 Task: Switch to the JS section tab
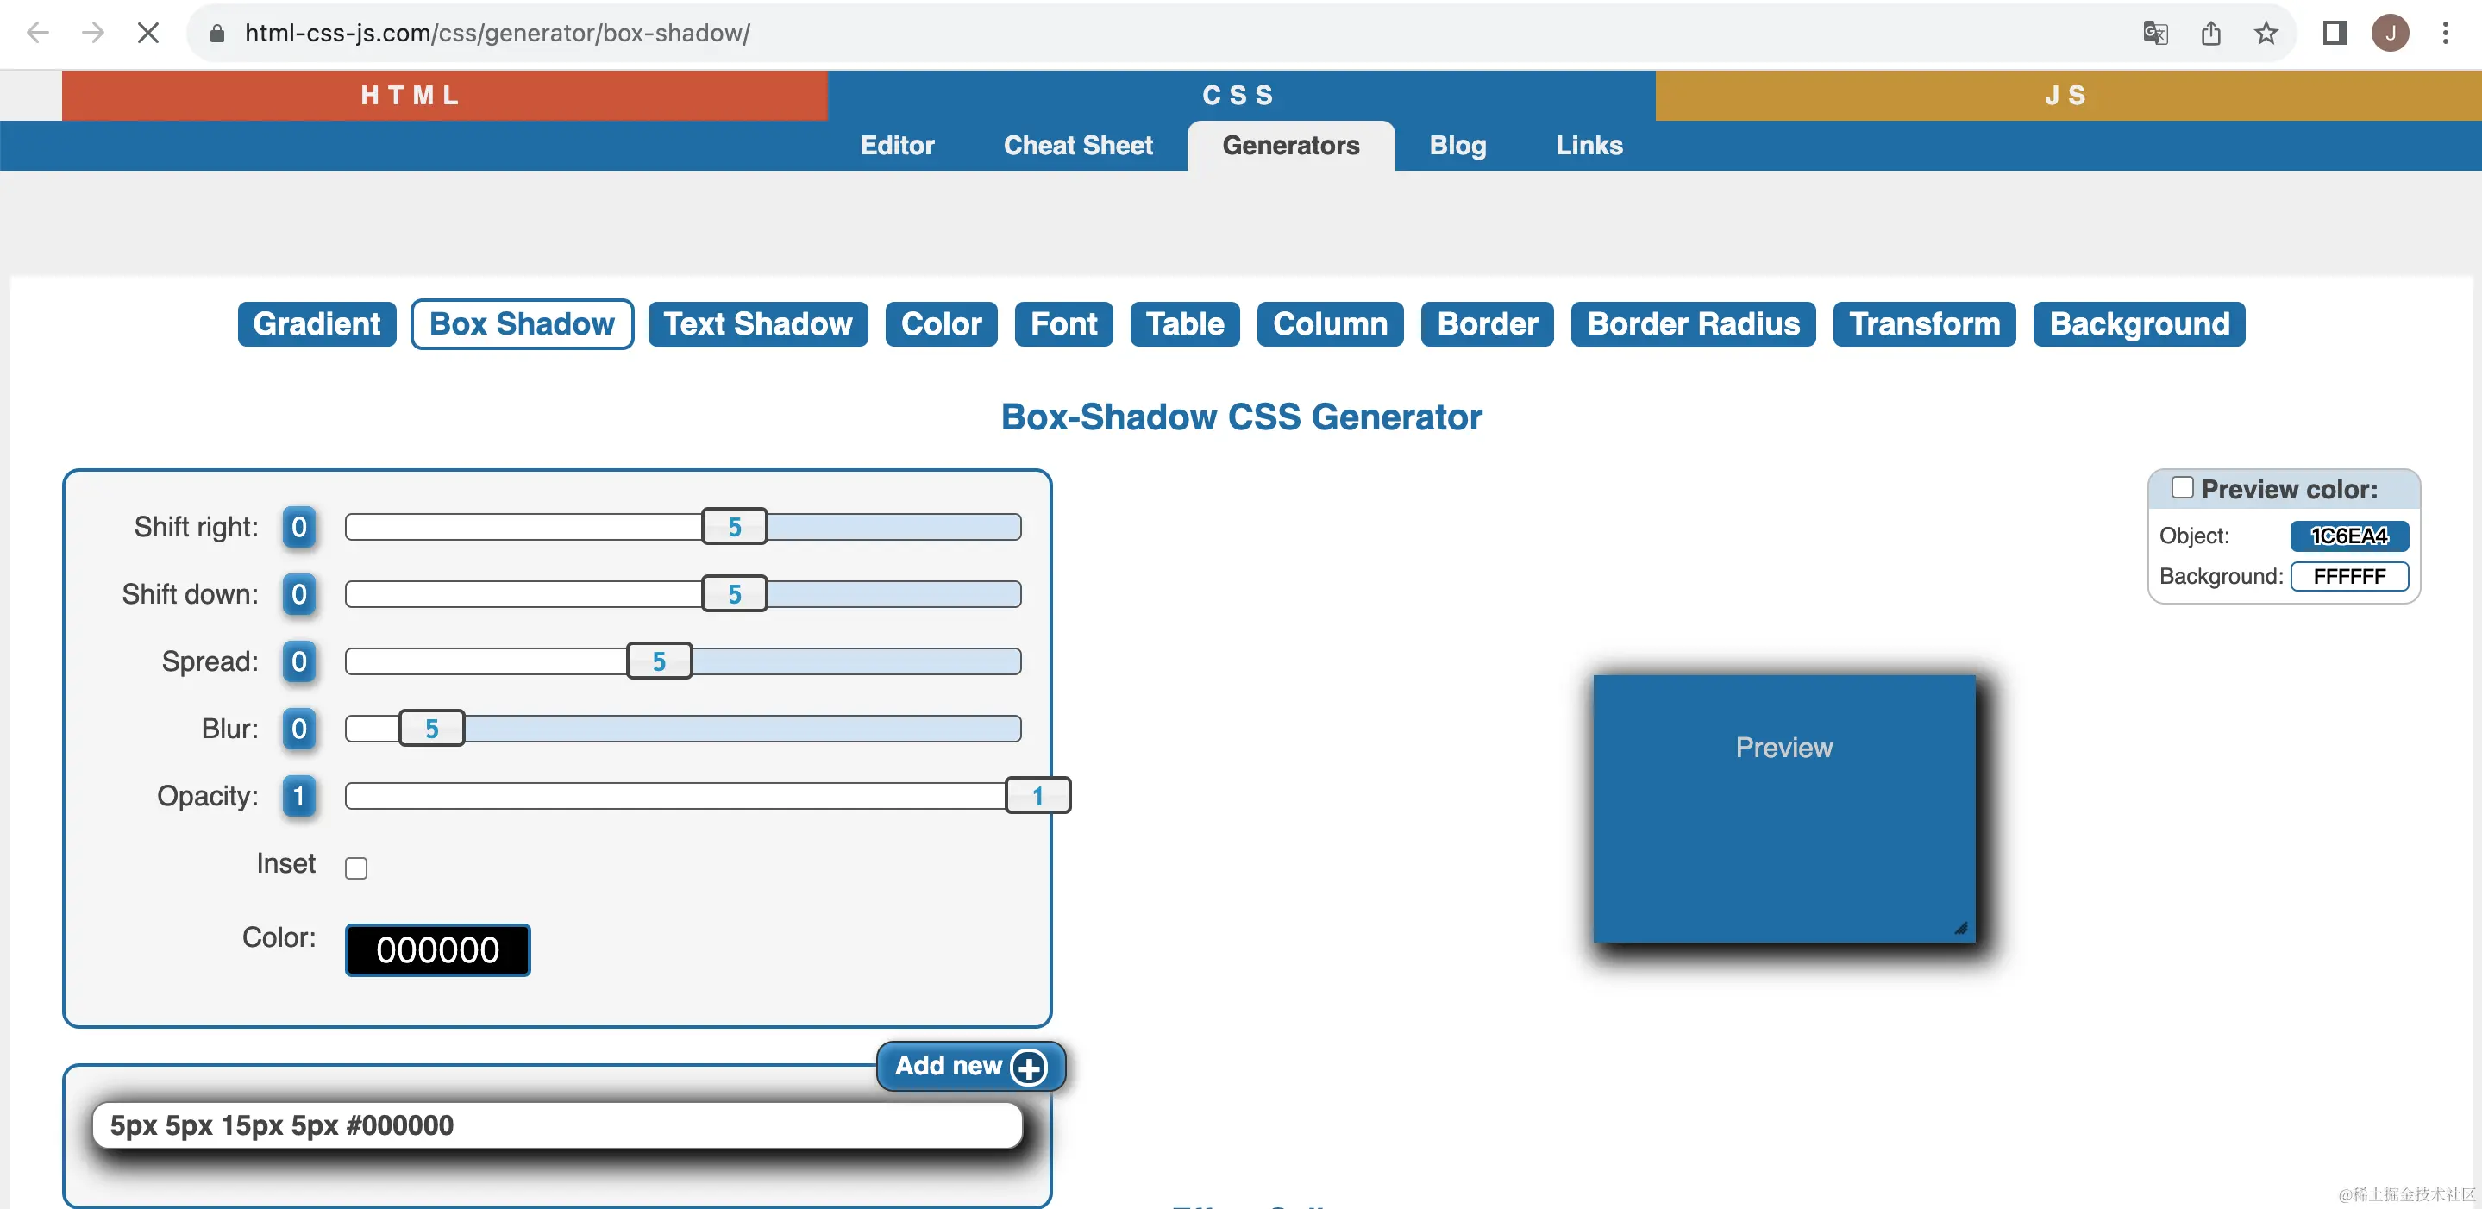2065,96
